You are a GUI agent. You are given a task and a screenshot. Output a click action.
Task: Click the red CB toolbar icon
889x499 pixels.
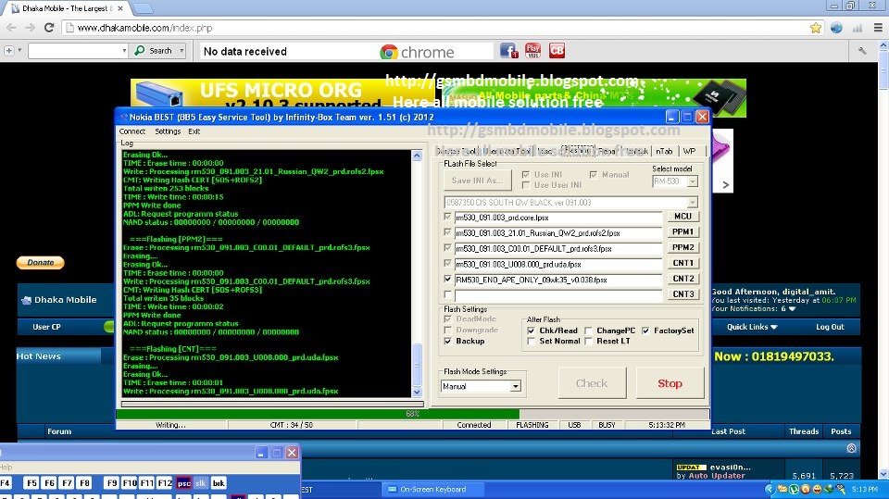tap(557, 51)
